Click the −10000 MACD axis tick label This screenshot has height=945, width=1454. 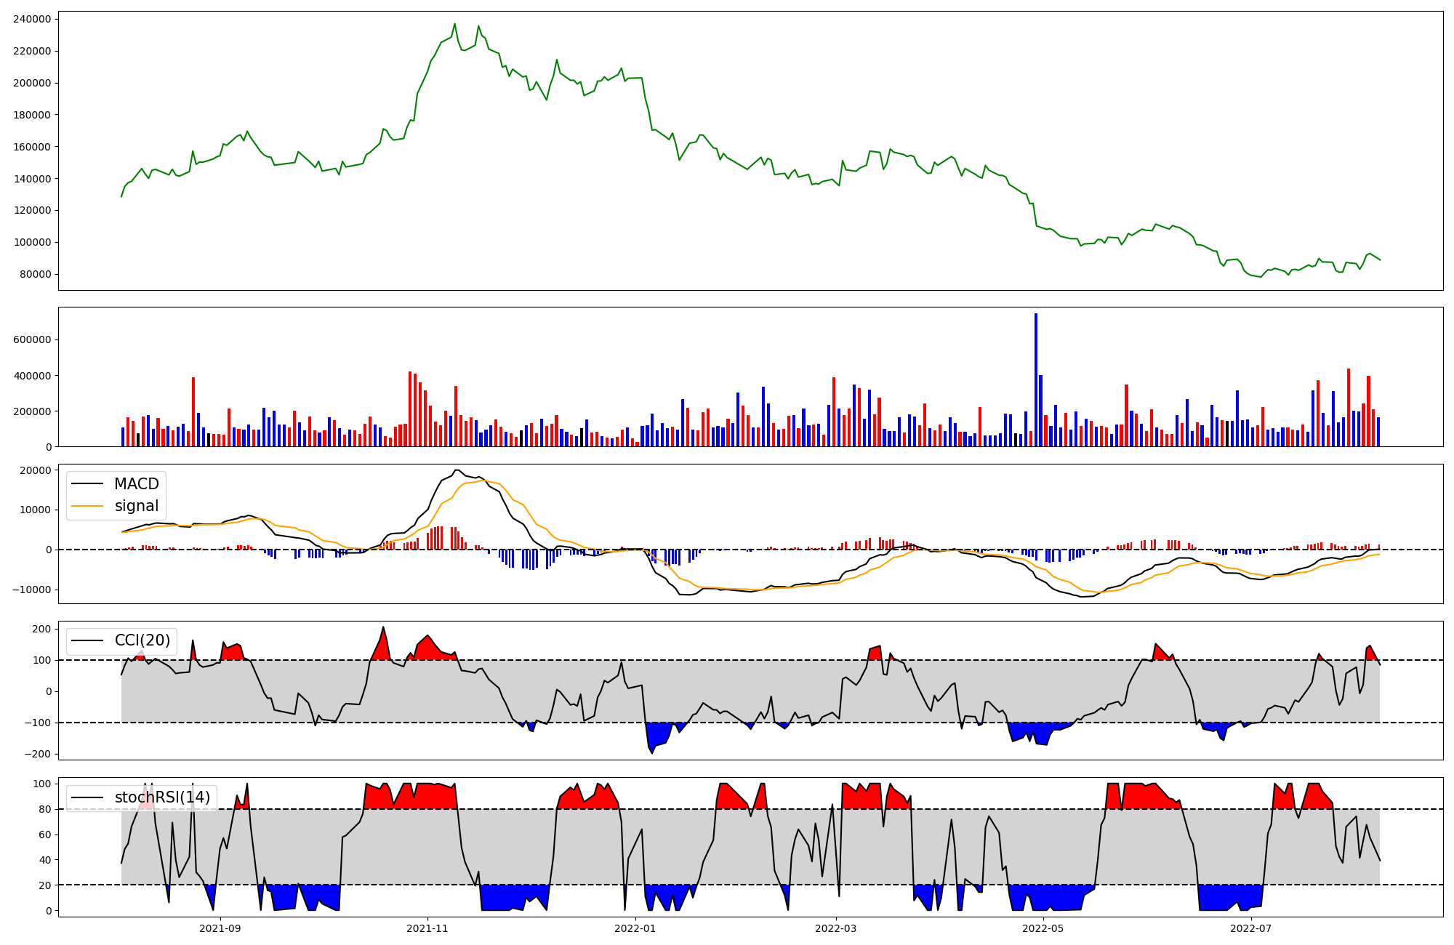click(x=31, y=590)
